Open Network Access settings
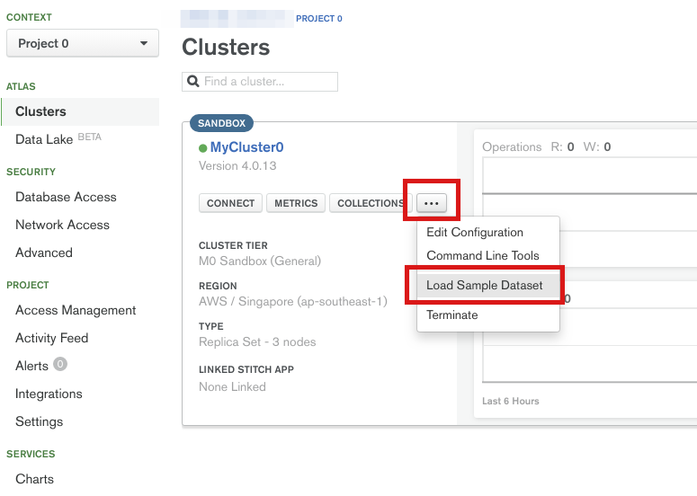Image resolution: width=697 pixels, height=496 pixels. (62, 225)
